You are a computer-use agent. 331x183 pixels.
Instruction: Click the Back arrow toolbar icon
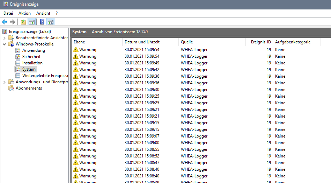[5, 22]
